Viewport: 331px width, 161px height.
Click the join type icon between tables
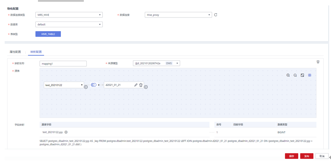[93, 85]
